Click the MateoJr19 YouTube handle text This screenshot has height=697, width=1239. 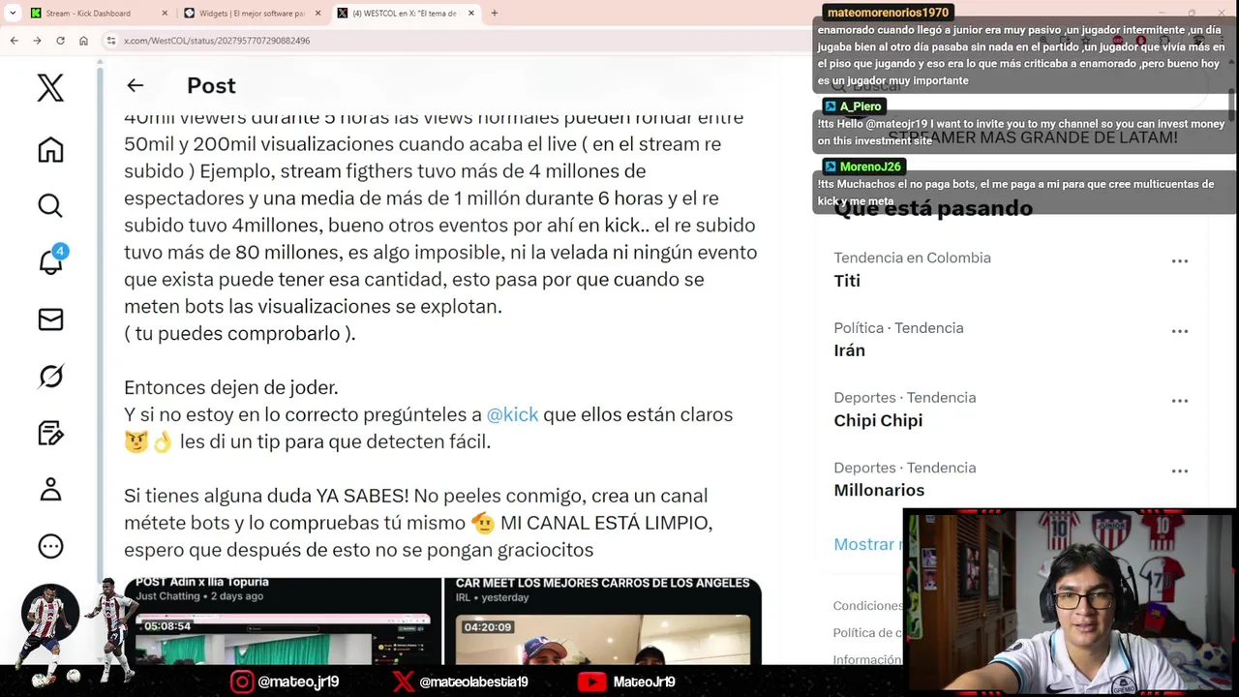point(644,682)
